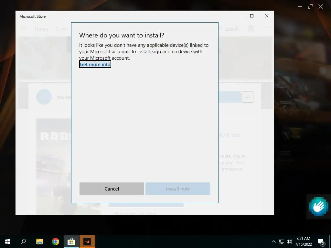Close the Microsoft Store window
This screenshot has width=331, height=248.
(267, 16)
